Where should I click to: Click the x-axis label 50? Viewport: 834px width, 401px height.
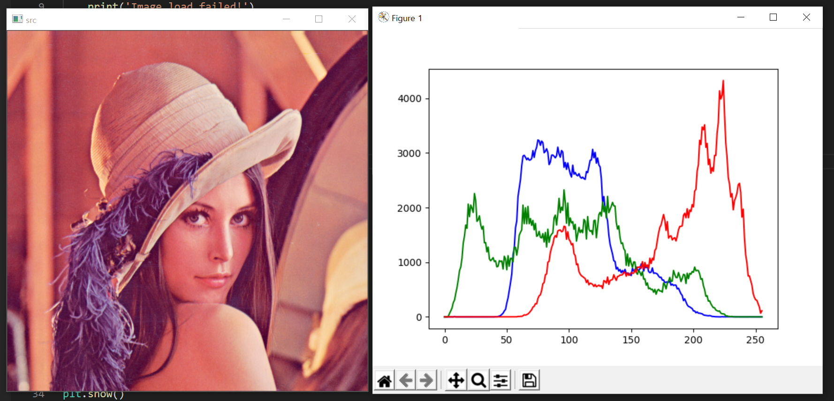click(507, 340)
